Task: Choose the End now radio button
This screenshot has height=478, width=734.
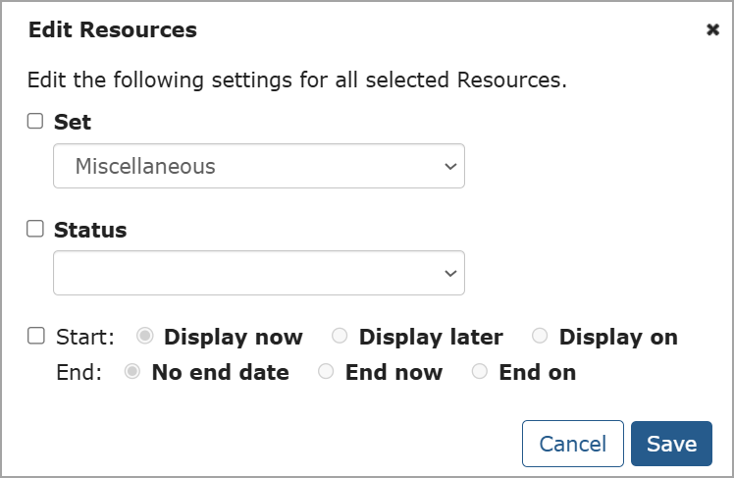Action: tap(326, 372)
